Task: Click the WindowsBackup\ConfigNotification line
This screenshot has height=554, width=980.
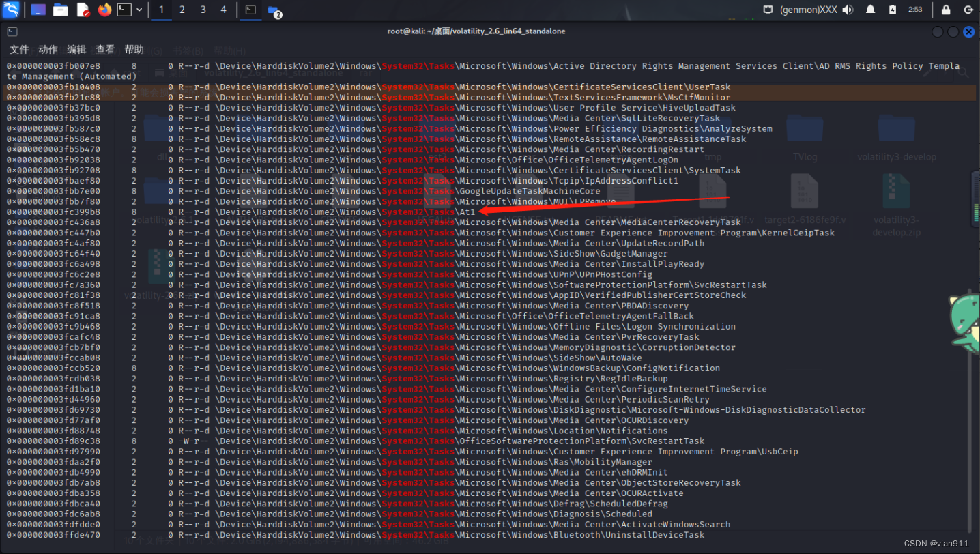Action: click(364, 368)
